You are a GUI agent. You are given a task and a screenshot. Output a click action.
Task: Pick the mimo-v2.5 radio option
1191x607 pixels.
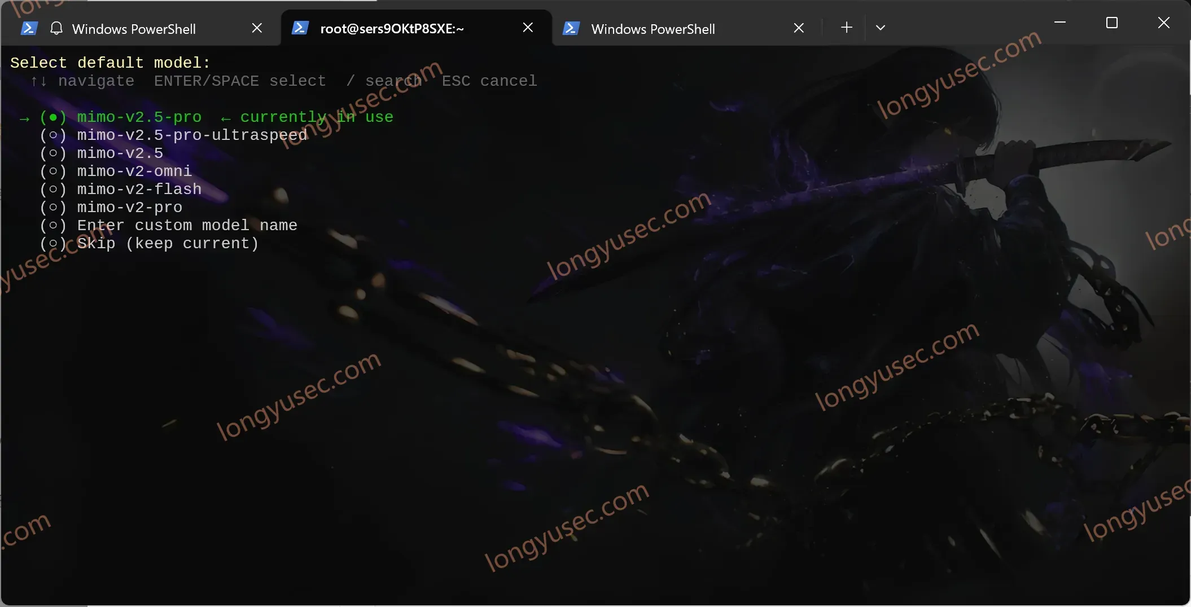(53, 153)
